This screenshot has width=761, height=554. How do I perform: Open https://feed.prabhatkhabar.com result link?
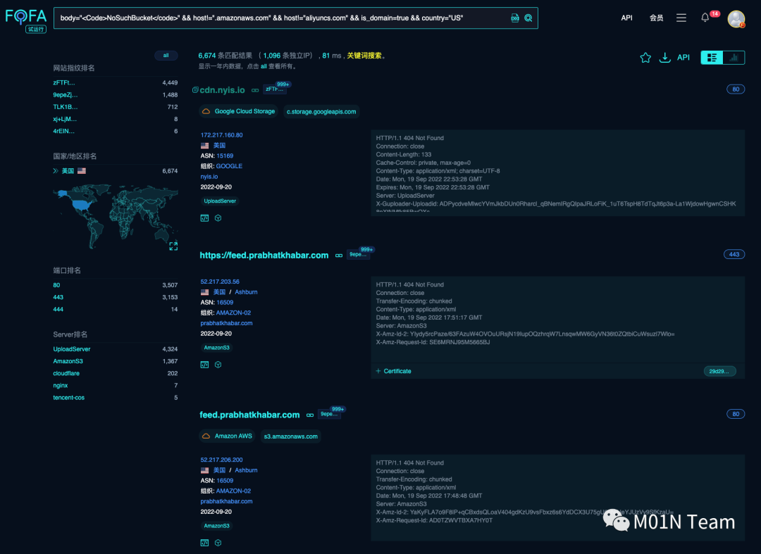(x=264, y=256)
